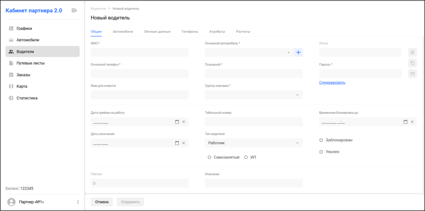Click the Статистика pie chart icon
Viewport: 425px width, 211px height.
click(x=11, y=98)
